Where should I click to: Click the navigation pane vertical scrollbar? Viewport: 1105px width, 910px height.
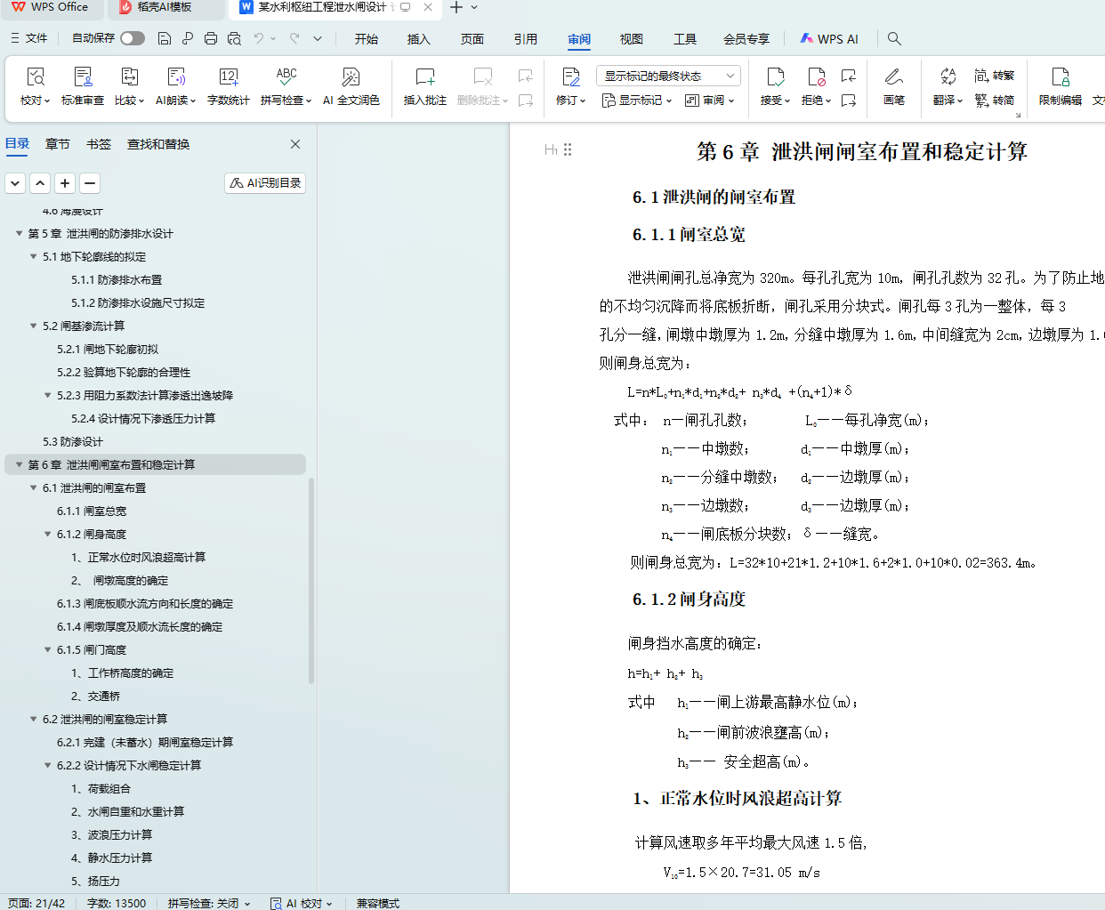311,580
